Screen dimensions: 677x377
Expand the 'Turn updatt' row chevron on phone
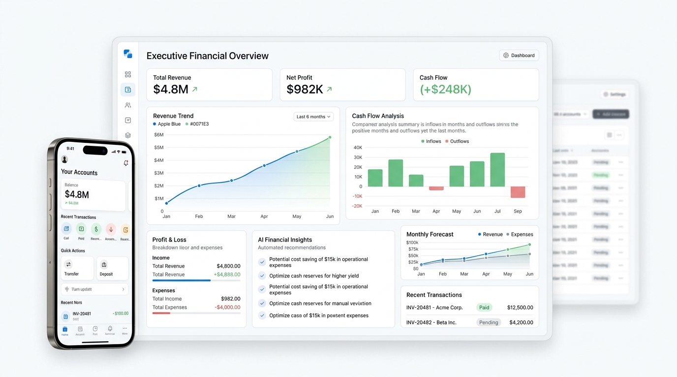pyautogui.click(x=123, y=289)
